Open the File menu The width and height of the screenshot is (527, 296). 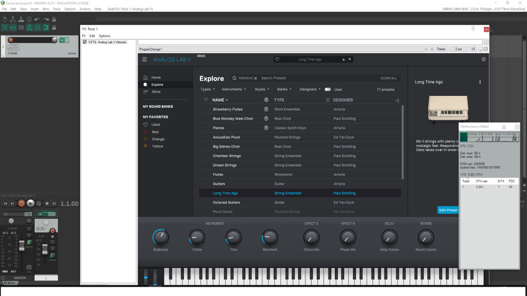coord(4,9)
